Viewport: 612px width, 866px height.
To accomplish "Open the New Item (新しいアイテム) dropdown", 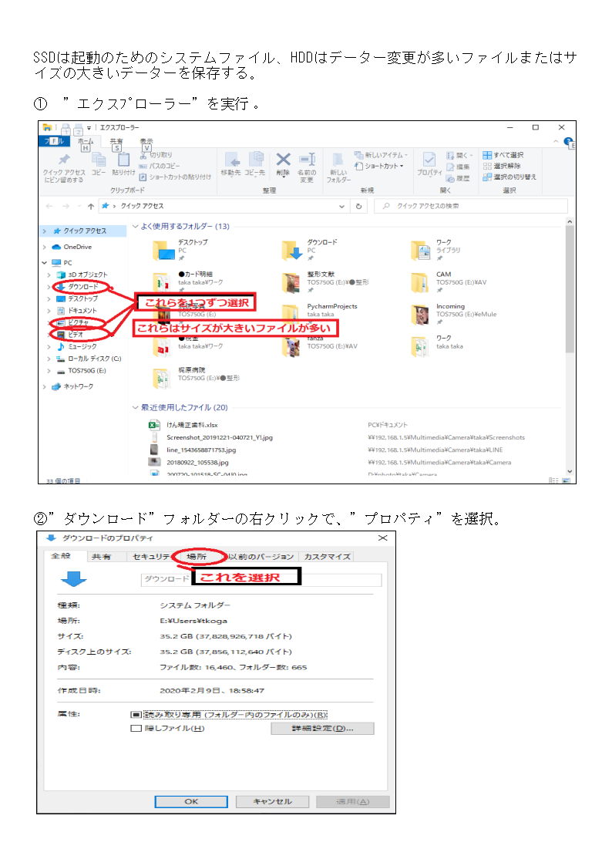I will 381,155.
